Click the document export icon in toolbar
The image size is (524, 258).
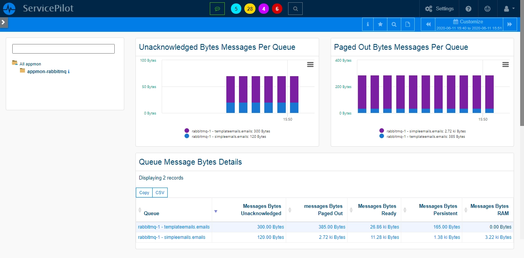(408, 24)
